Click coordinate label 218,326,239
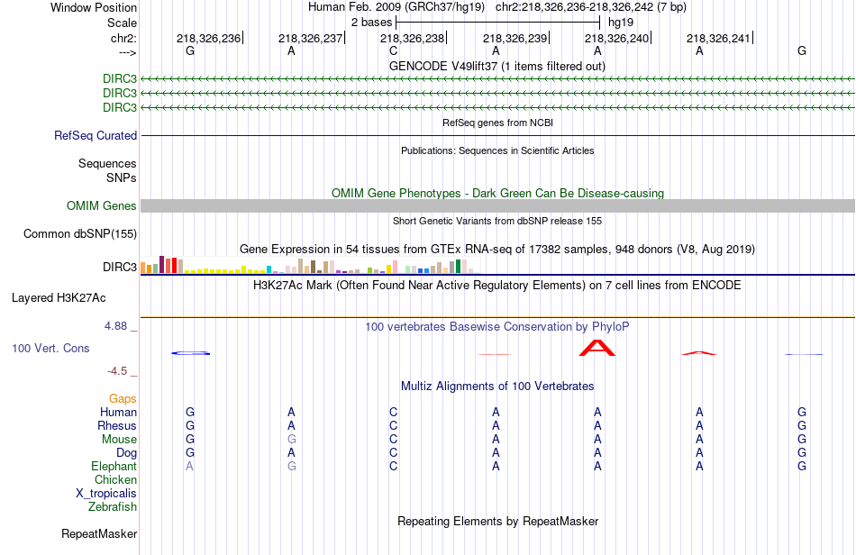The height and width of the screenshot is (555, 856). pyautogui.click(x=515, y=38)
